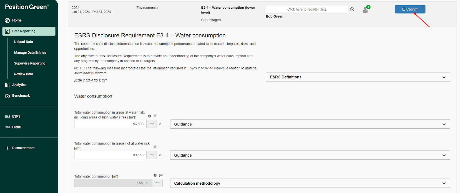Select the Data Reporting menu item
The height and width of the screenshot is (193, 460).
pos(29,31)
